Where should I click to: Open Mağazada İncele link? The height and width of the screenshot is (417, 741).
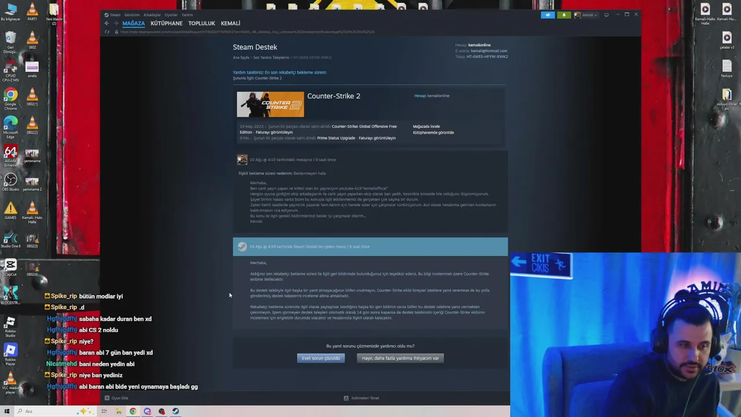pos(426,126)
